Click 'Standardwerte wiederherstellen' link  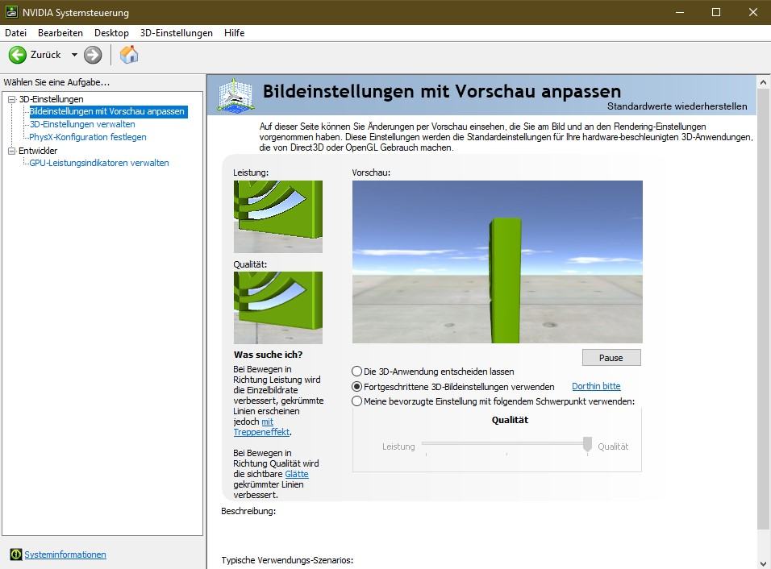tap(677, 106)
